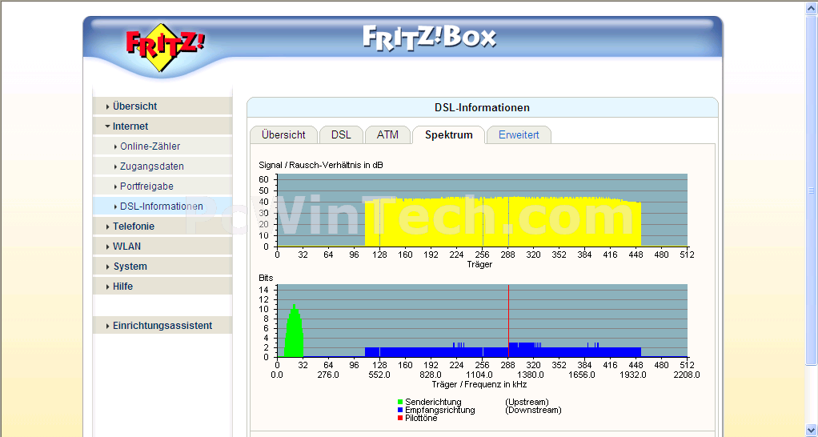The width and height of the screenshot is (818, 437).
Task: Open the Erweitert tab
Action: [519, 134]
